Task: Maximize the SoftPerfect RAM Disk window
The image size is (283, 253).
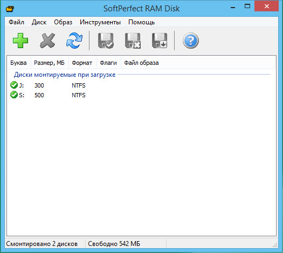Action: coord(247,6)
